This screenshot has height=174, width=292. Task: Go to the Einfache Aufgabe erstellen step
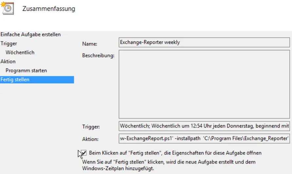pyautogui.click(x=30, y=34)
